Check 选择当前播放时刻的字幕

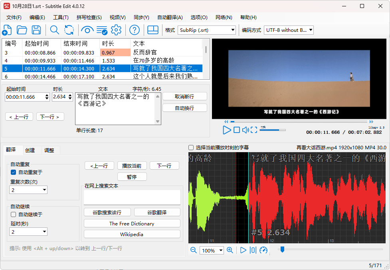pyautogui.click(x=191, y=148)
